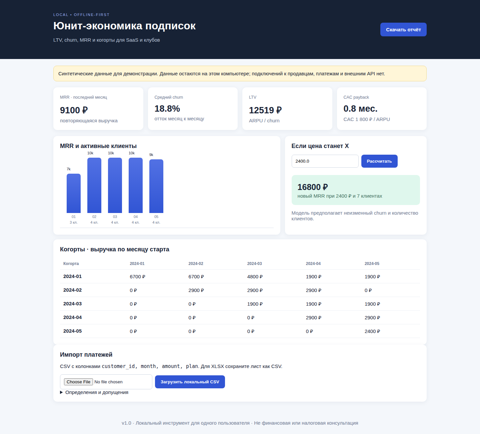The image size is (480, 434).
Task: Expand Определения и допущения disclosure triangle
Action: click(x=61, y=392)
